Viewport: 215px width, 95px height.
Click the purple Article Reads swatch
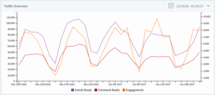pos(73,90)
